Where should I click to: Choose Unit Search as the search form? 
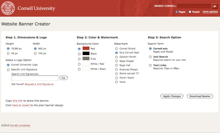point(150,57)
